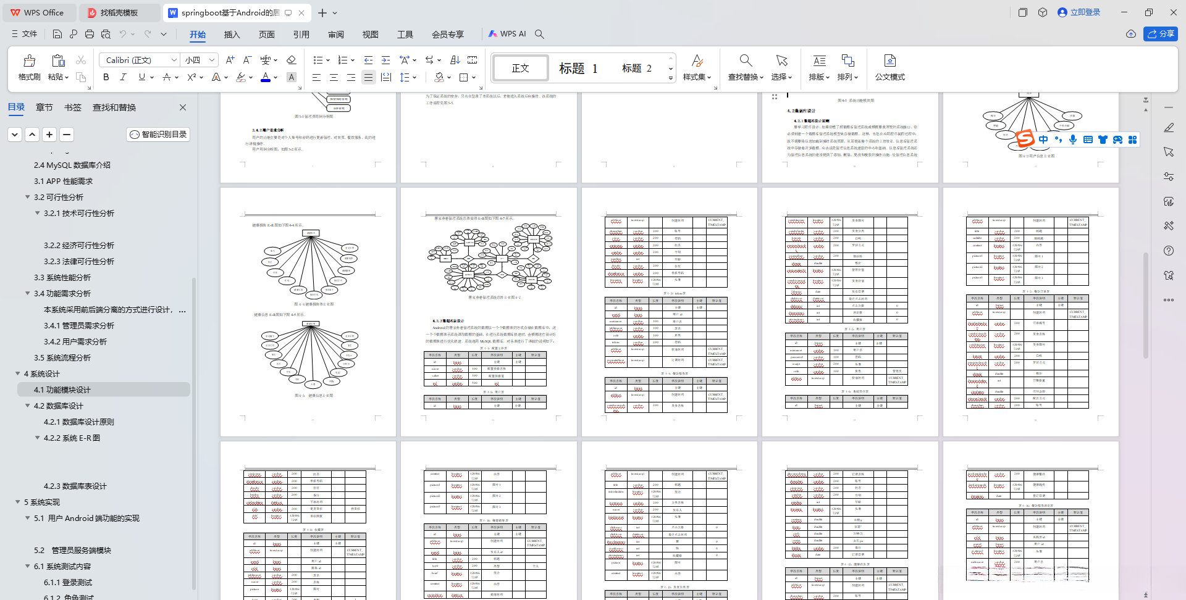Click the cloud sync icon near Share
The width and height of the screenshot is (1186, 600).
tap(1131, 34)
